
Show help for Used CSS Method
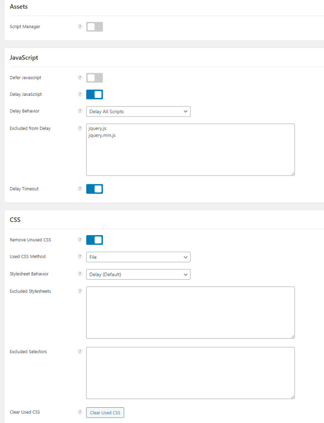pyautogui.click(x=80, y=256)
